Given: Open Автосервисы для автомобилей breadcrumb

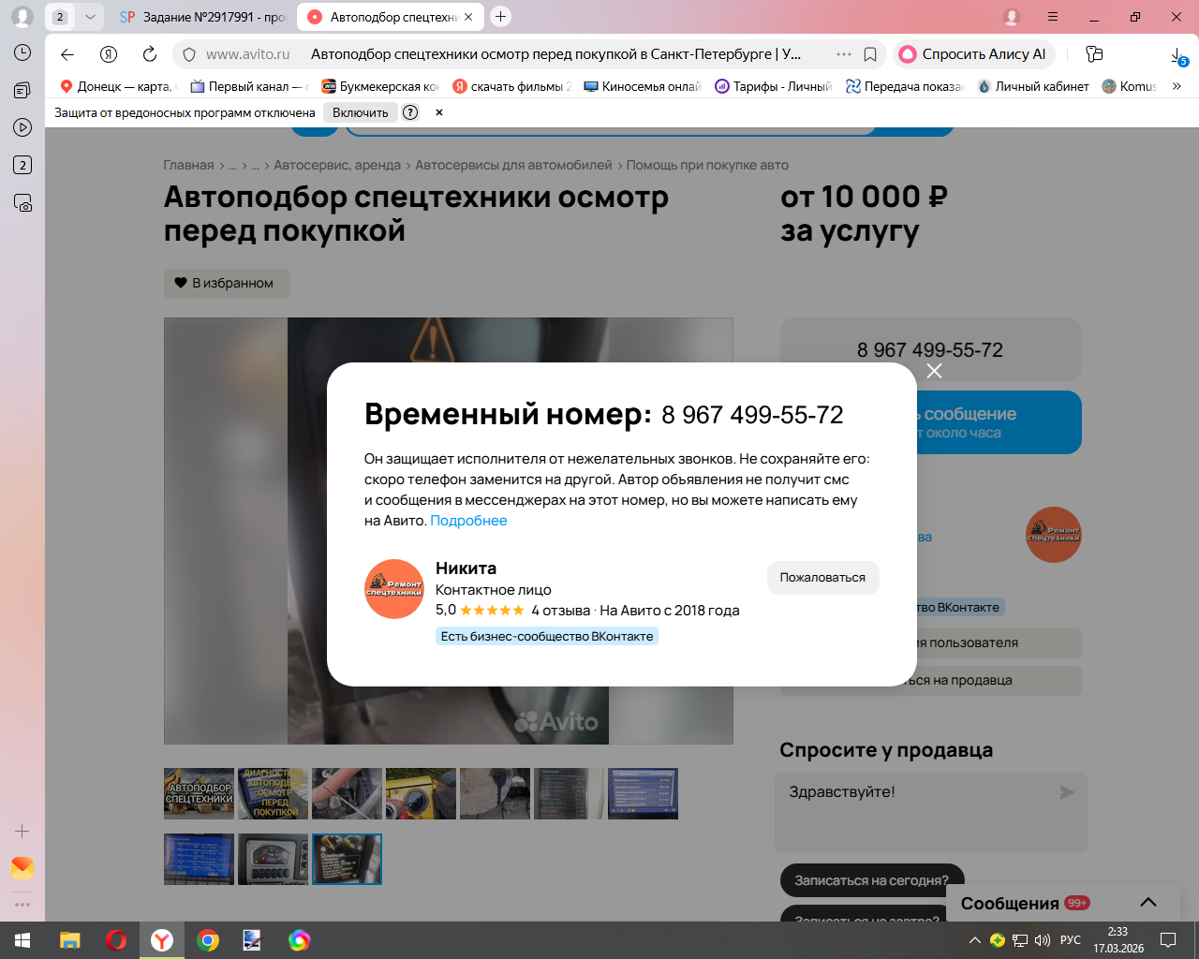Looking at the screenshot, I should [x=513, y=165].
